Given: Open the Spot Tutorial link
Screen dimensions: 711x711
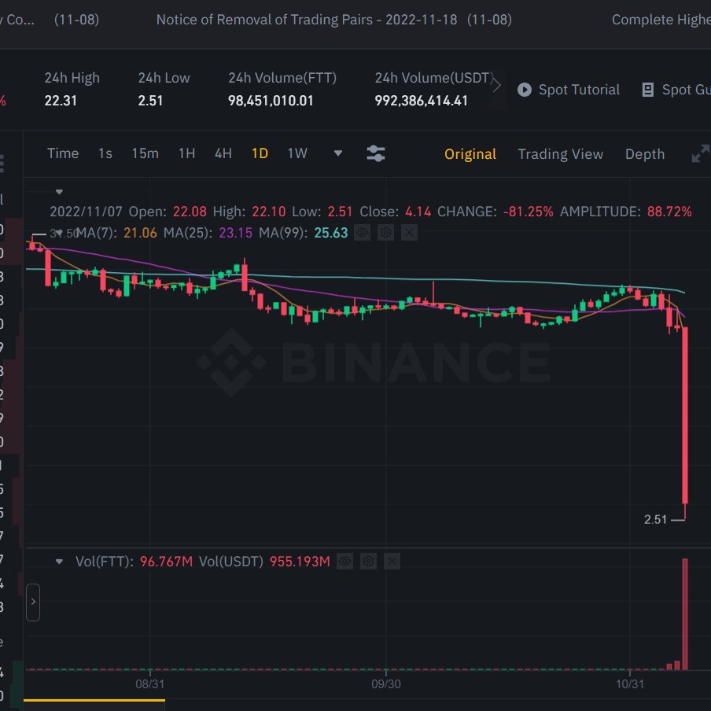Looking at the screenshot, I should [x=579, y=90].
